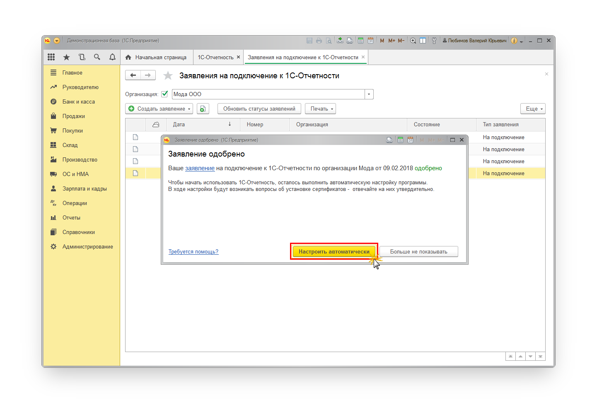Click the Тип заявления column header
The width and height of the screenshot is (597, 403).
[x=510, y=124]
